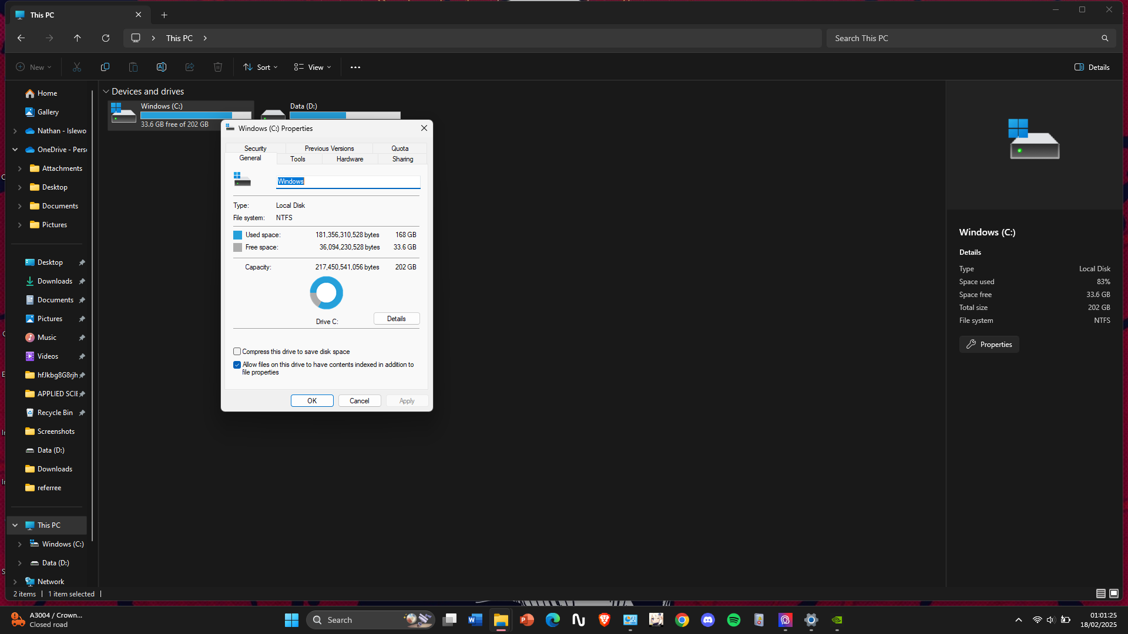Click the Copy icon in the toolbar
The width and height of the screenshot is (1128, 634).
click(105, 67)
